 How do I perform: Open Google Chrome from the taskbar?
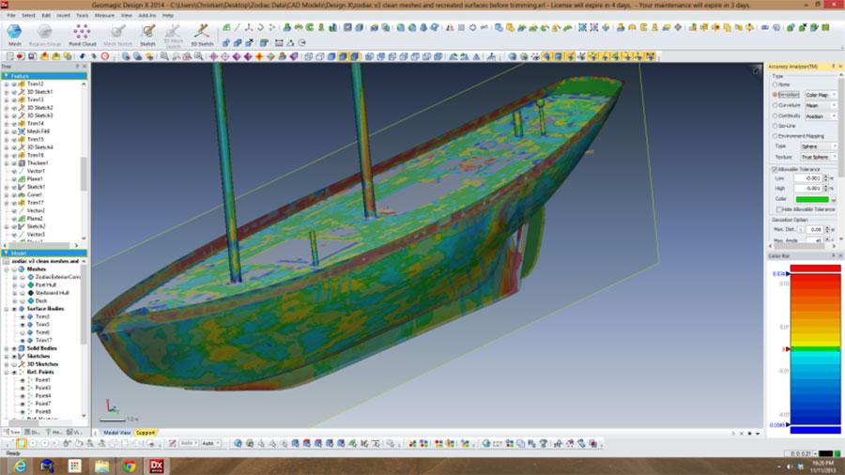(x=129, y=466)
